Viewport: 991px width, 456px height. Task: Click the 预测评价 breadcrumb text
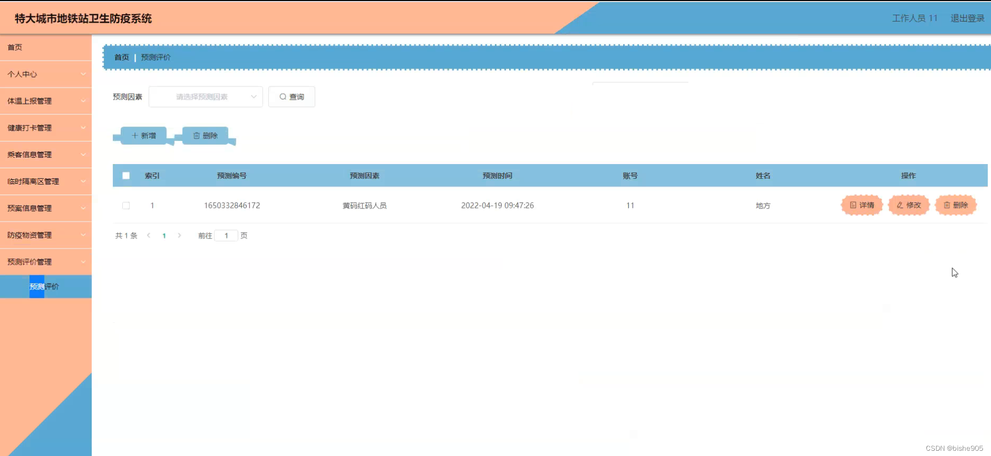pyautogui.click(x=156, y=57)
